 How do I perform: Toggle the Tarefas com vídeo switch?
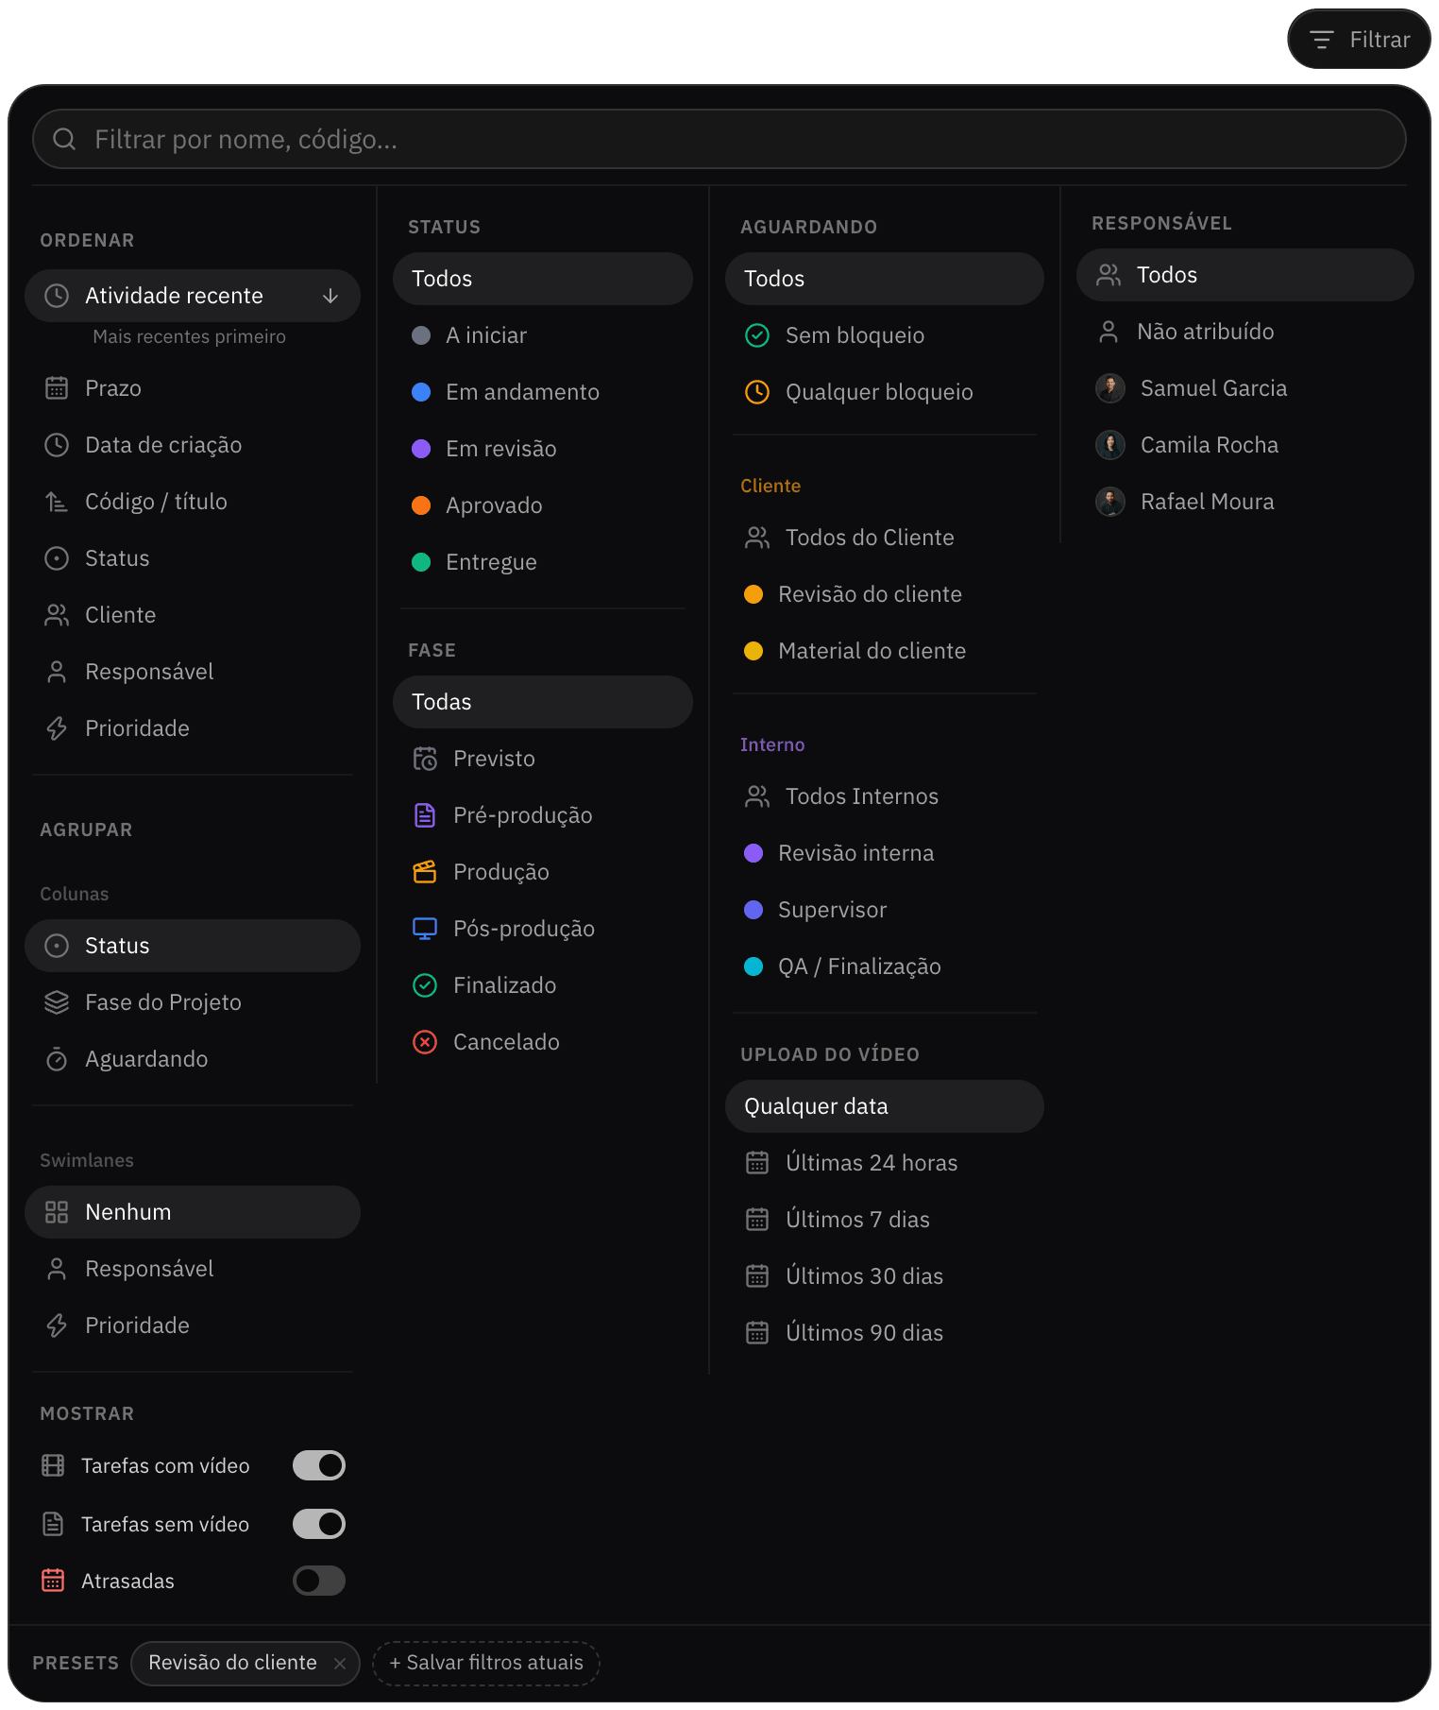coord(319,1465)
